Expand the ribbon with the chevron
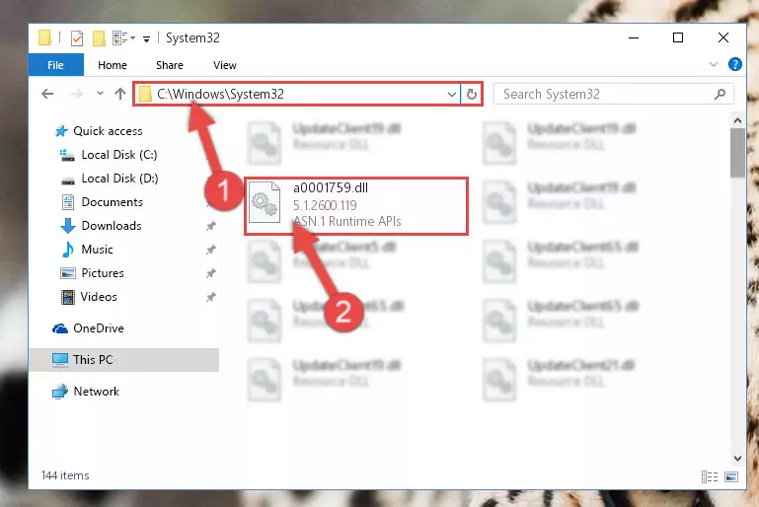The image size is (759, 507). coord(713,64)
